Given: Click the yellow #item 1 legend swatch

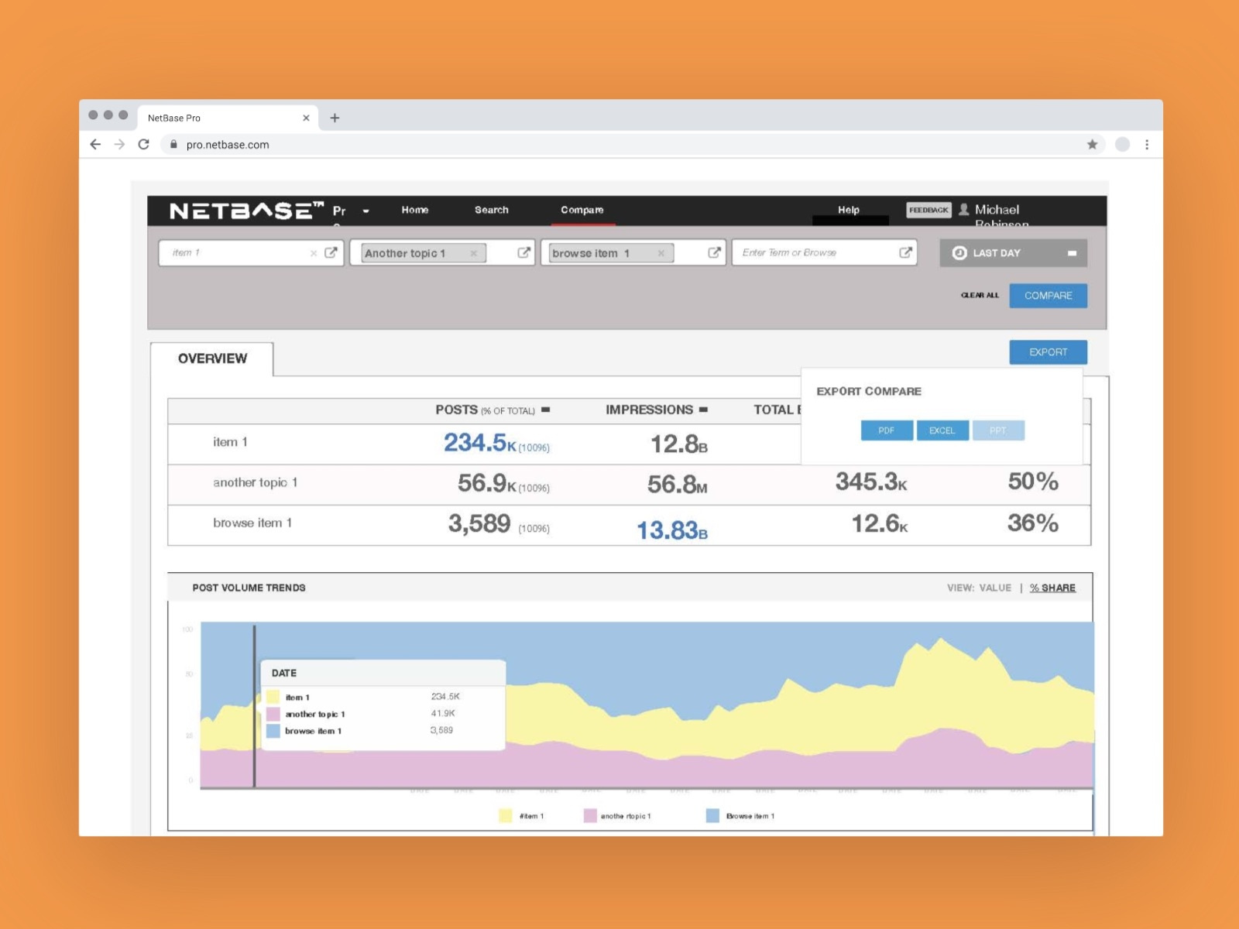Looking at the screenshot, I should coord(505,814).
